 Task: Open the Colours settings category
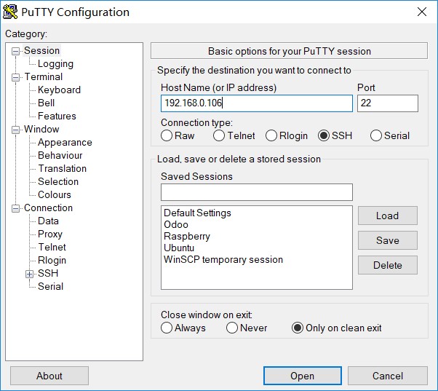[x=55, y=194]
